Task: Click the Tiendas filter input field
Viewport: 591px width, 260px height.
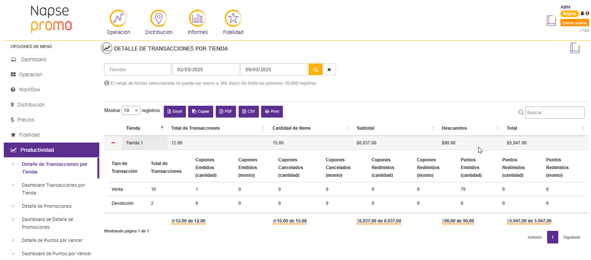Action: click(x=137, y=69)
